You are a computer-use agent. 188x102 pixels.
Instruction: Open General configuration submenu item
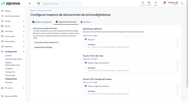pos(8,55)
